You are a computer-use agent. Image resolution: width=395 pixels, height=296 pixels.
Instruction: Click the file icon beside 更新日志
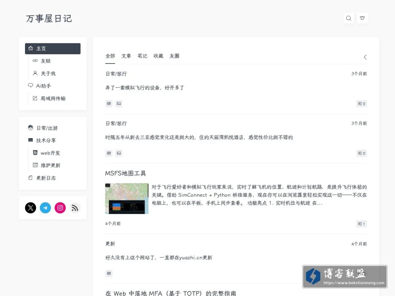point(31,178)
